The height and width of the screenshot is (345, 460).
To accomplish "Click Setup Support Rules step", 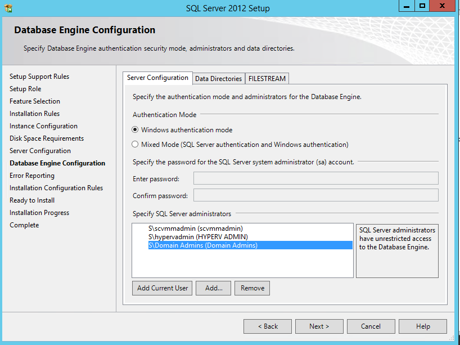I will pyautogui.click(x=39, y=77).
